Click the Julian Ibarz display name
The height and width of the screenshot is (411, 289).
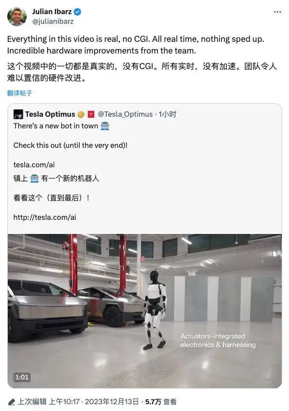52,12
